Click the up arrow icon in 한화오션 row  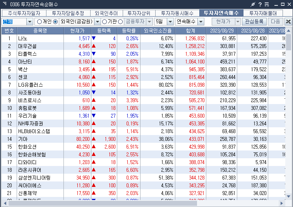94,147
